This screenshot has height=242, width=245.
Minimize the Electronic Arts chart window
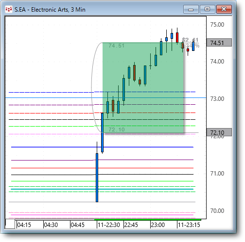[x=191, y=9]
